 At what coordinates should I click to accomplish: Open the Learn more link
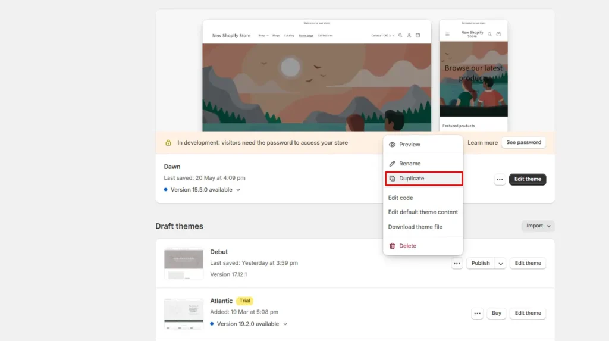[x=482, y=143]
